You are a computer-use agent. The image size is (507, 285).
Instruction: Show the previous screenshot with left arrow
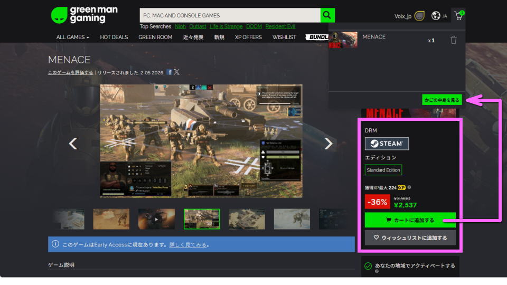[x=73, y=143]
